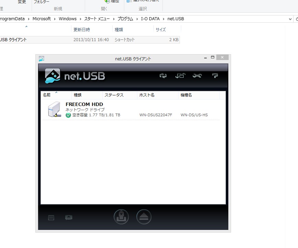Click ProgramData in Explorer address path
Viewport: 298px width, 248px height.
[x=12, y=19]
